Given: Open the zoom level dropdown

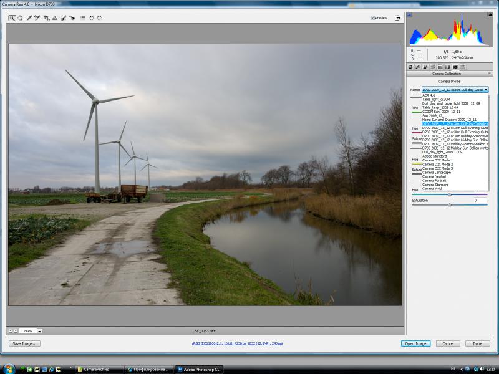Looking at the screenshot, I should pyautogui.click(x=39, y=331).
